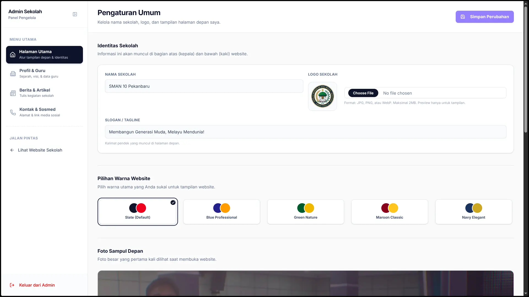Click the Nama Sekolah input field
This screenshot has height=297, width=529.
click(x=204, y=86)
